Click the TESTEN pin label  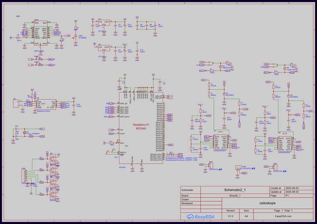[132, 160]
